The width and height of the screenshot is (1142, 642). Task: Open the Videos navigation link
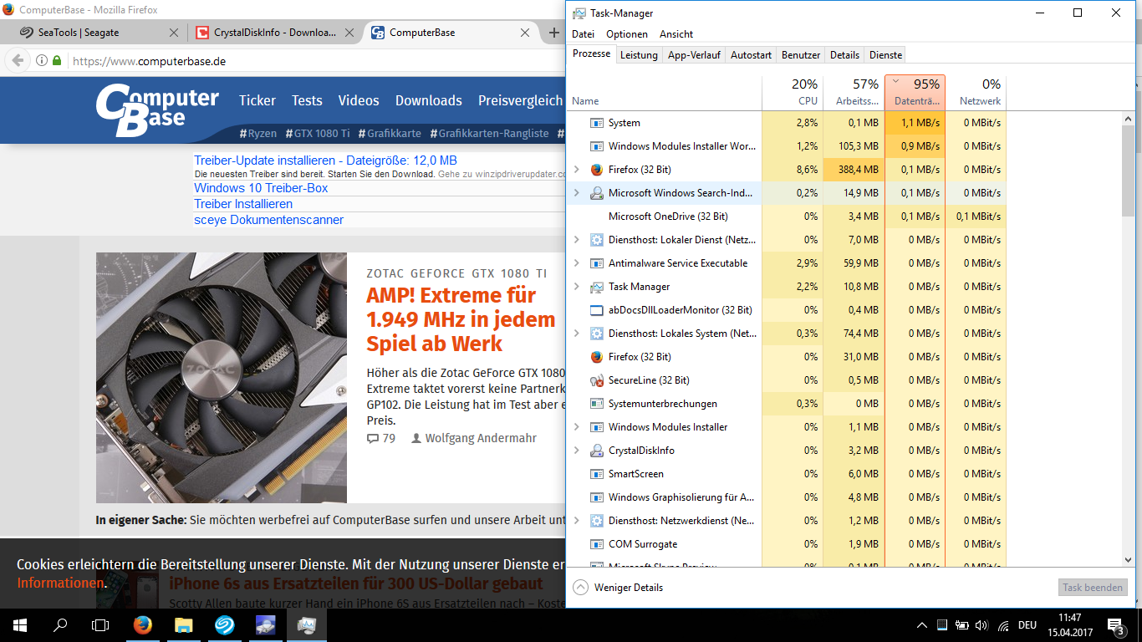tap(359, 100)
